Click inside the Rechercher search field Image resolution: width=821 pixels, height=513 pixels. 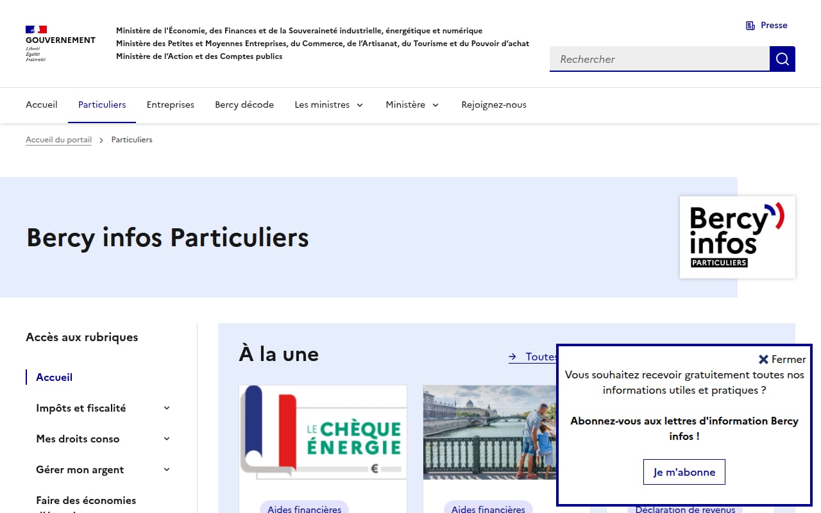pyautogui.click(x=659, y=59)
